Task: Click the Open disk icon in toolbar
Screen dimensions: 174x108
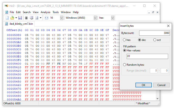Action: (x=31, y=18)
